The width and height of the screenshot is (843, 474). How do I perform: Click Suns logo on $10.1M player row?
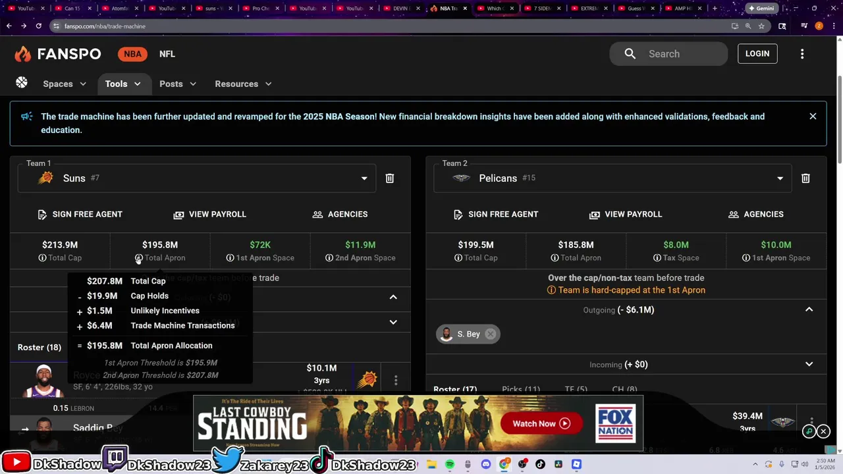click(367, 380)
